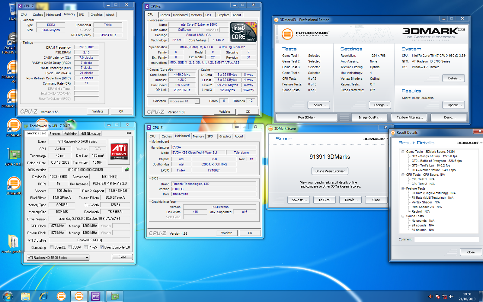Collapse the CPU Tests tree node
Image resolution: width=483 pixels, height=302 pixels.
click(x=403, y=175)
